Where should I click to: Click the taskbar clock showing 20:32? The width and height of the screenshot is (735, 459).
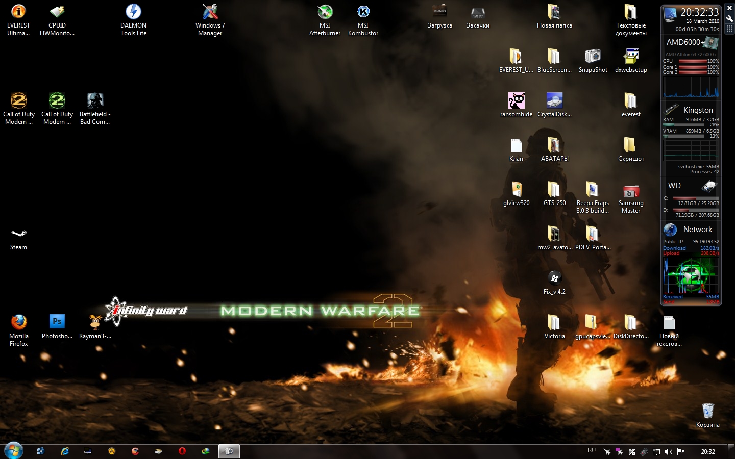coord(707,452)
